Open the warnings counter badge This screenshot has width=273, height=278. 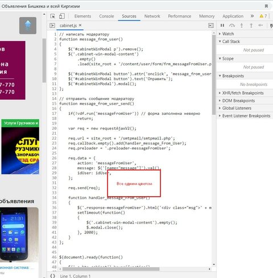click(x=263, y=16)
